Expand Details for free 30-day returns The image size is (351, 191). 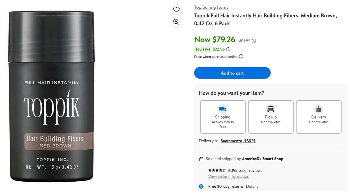(252, 186)
